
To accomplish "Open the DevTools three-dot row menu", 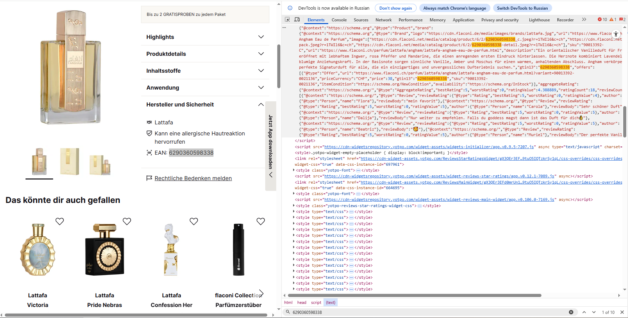I will 284,28.
